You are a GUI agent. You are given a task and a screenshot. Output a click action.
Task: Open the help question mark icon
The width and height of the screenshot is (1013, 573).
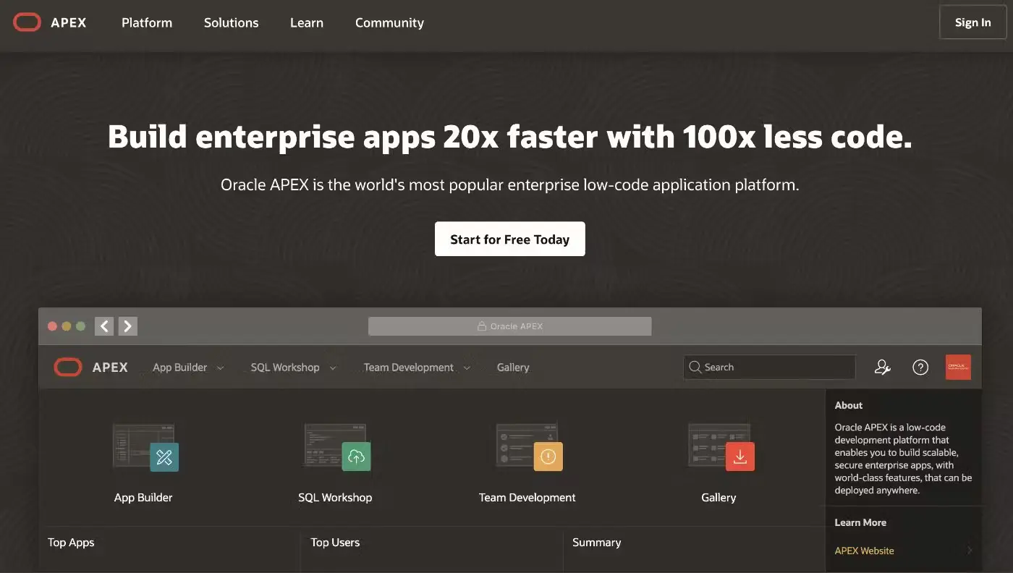pyautogui.click(x=920, y=368)
